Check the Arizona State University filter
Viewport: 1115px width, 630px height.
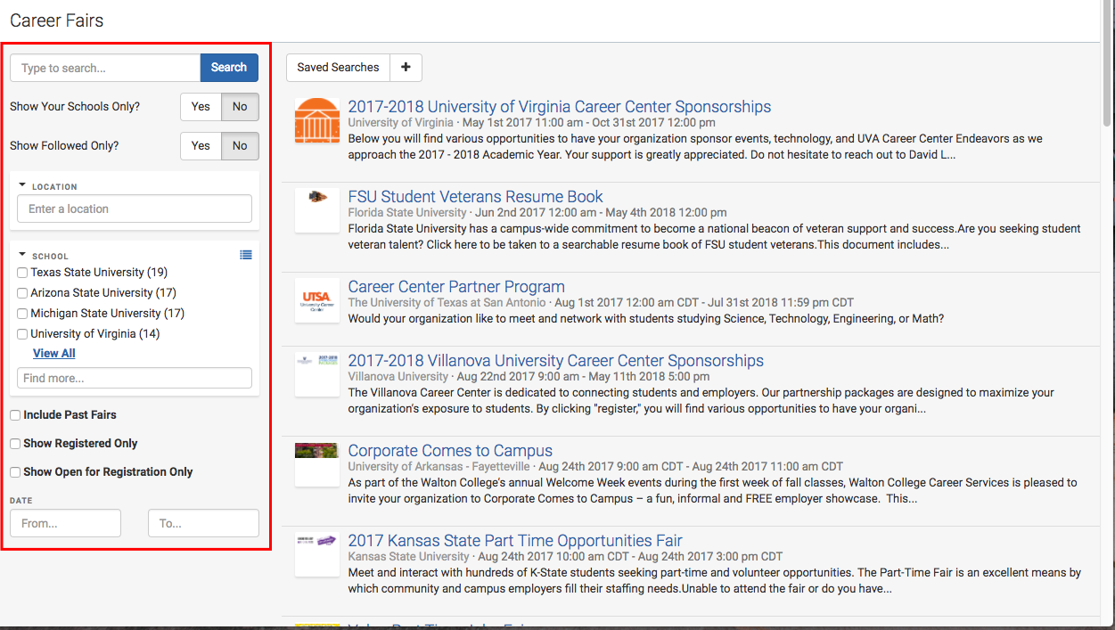(x=22, y=293)
